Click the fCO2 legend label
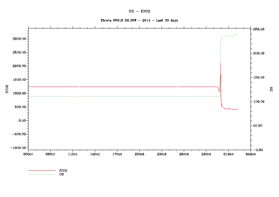 pyautogui.click(x=63, y=170)
